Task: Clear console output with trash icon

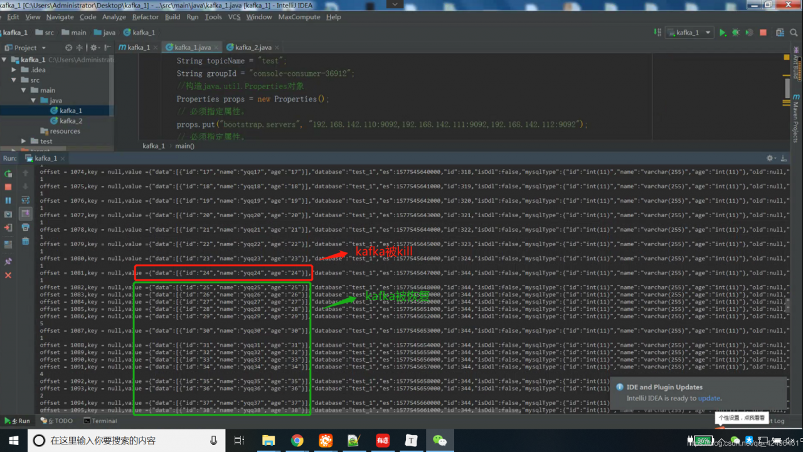Action: click(26, 241)
